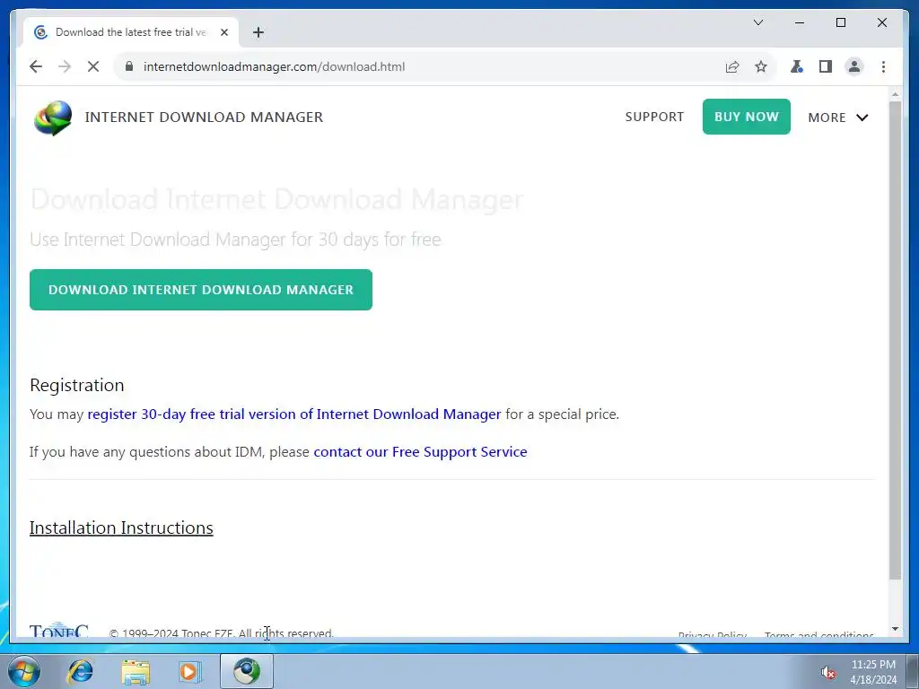Open contact our Free Support Service link
Viewport: 919px width, 689px height.
coord(420,452)
